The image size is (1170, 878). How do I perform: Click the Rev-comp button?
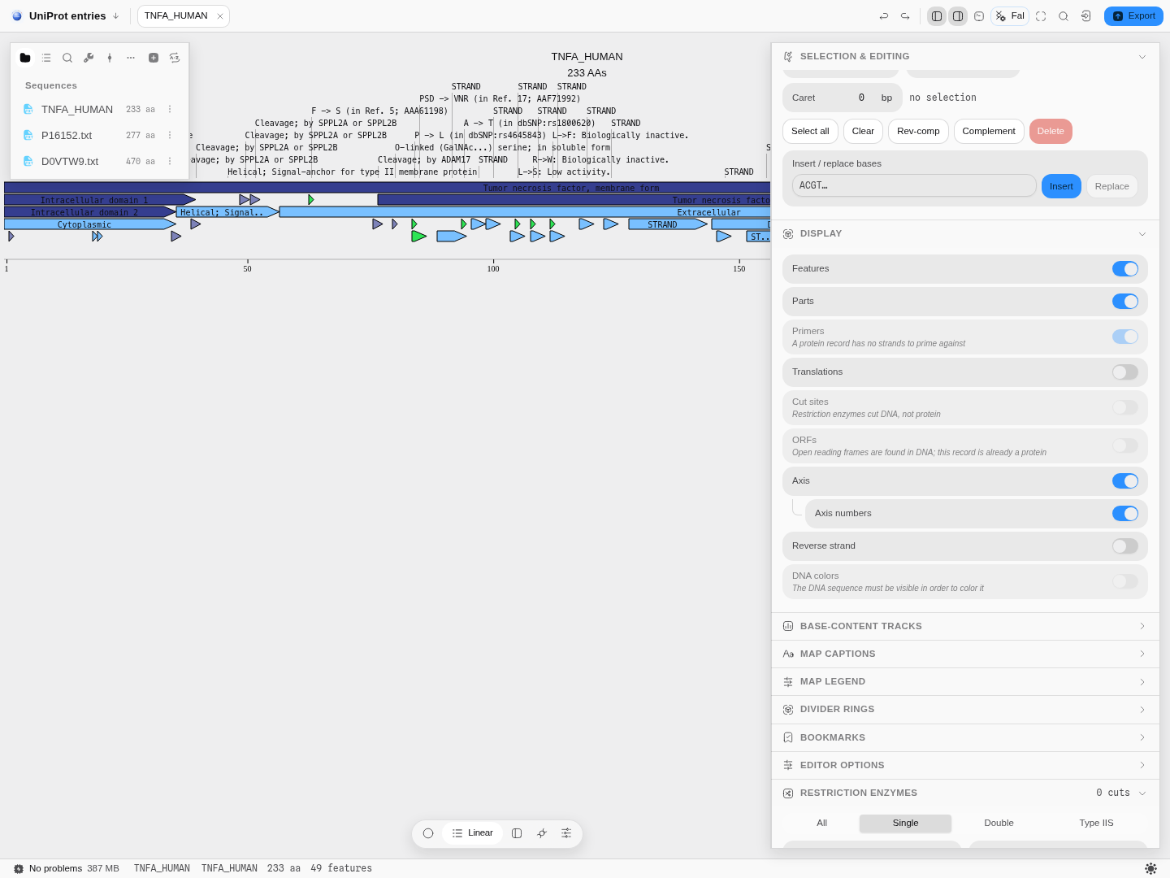click(918, 132)
